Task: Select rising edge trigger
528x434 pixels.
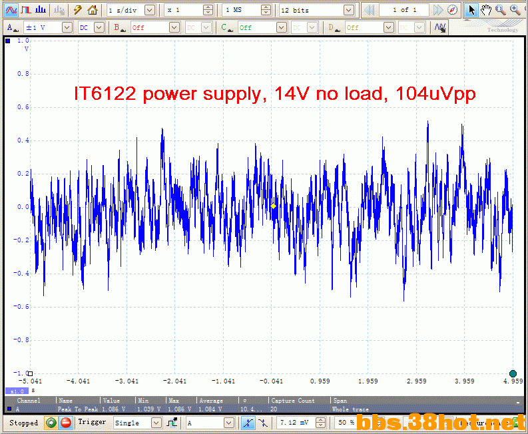Action: [x=248, y=423]
